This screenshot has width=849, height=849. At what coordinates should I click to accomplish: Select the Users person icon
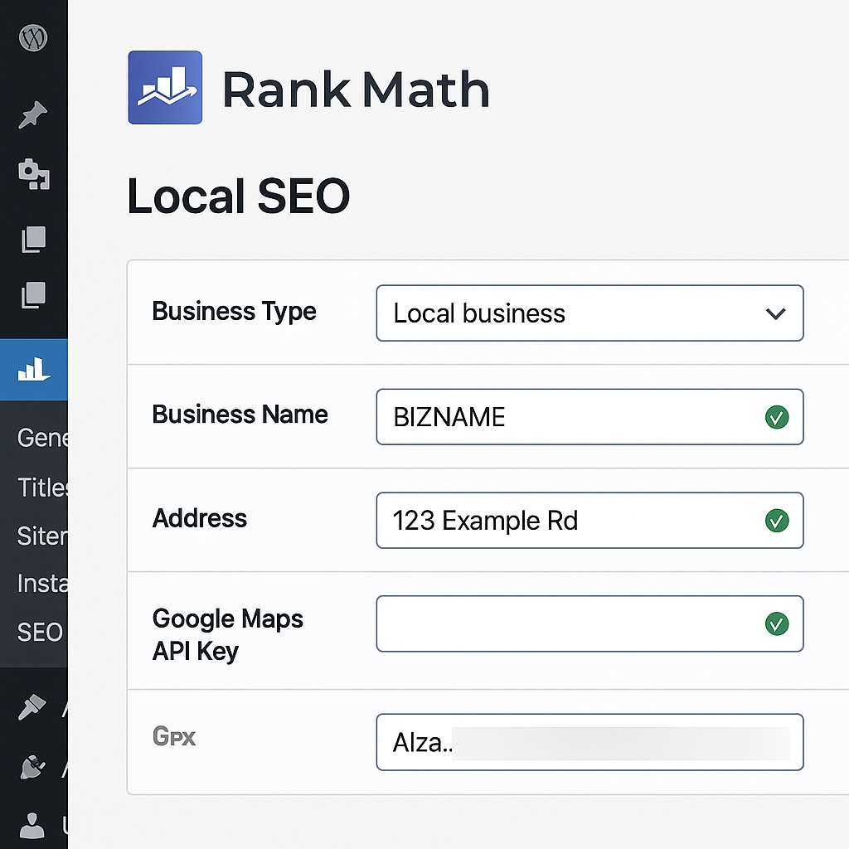pyautogui.click(x=33, y=826)
